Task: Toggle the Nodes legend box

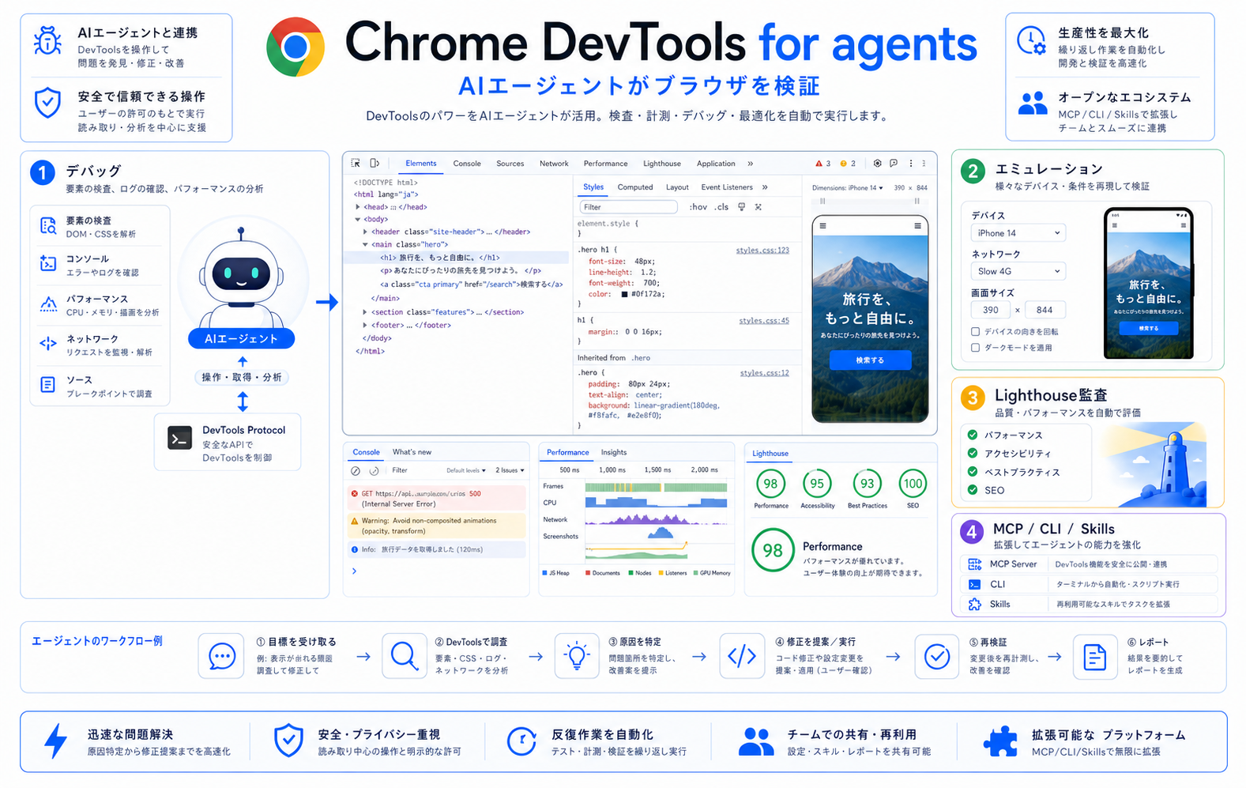Action: [631, 573]
